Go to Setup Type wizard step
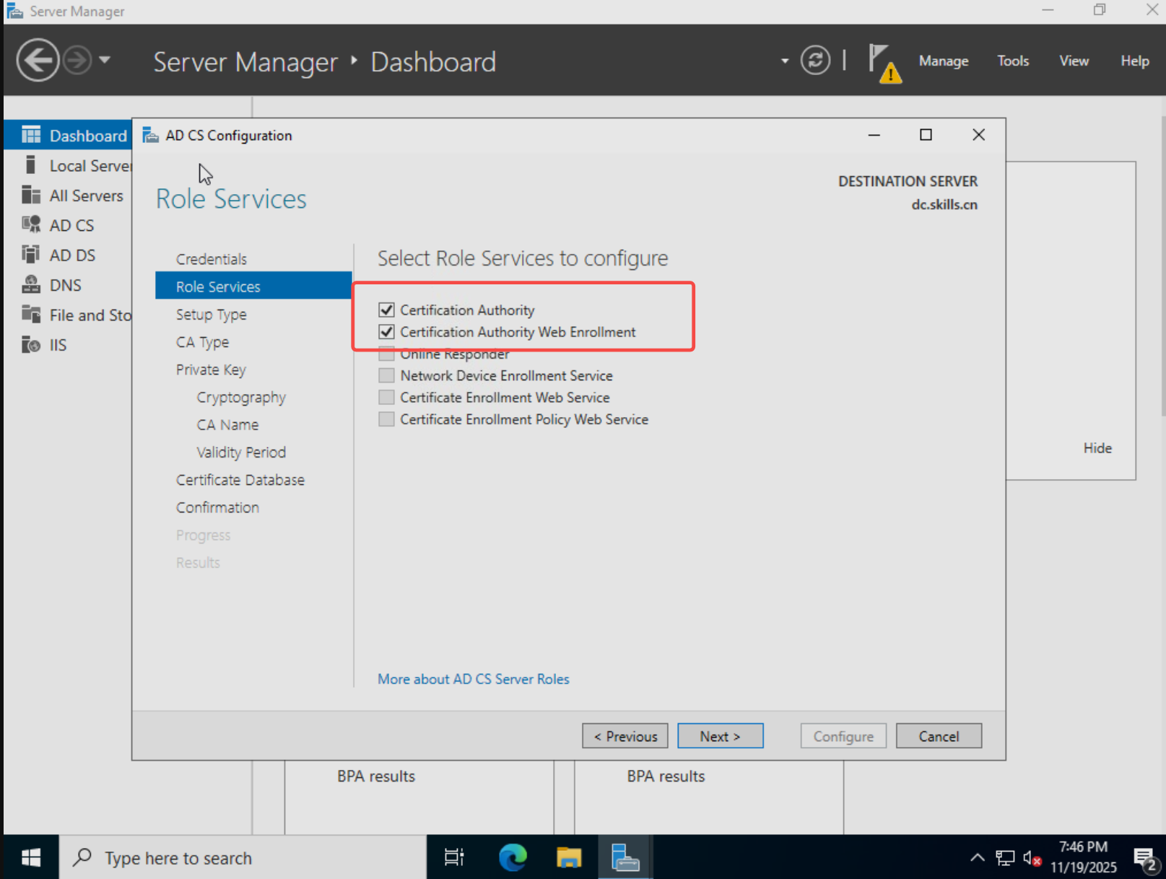Viewport: 1166px width, 879px height. coord(211,315)
